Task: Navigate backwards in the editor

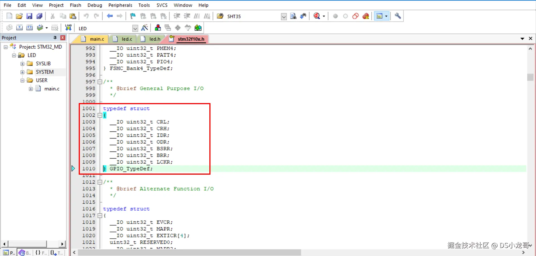Action: click(x=110, y=16)
